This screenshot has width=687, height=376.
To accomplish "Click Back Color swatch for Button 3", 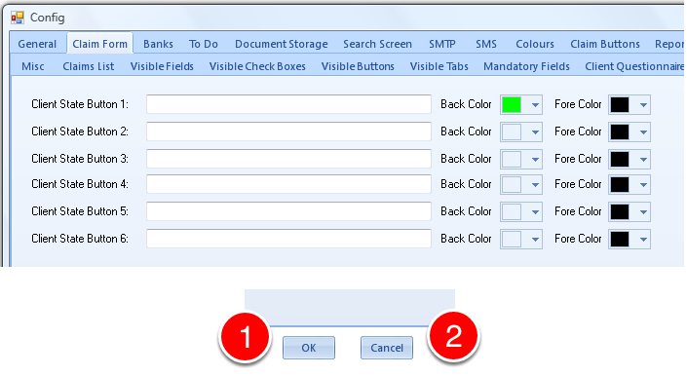I will point(512,159).
